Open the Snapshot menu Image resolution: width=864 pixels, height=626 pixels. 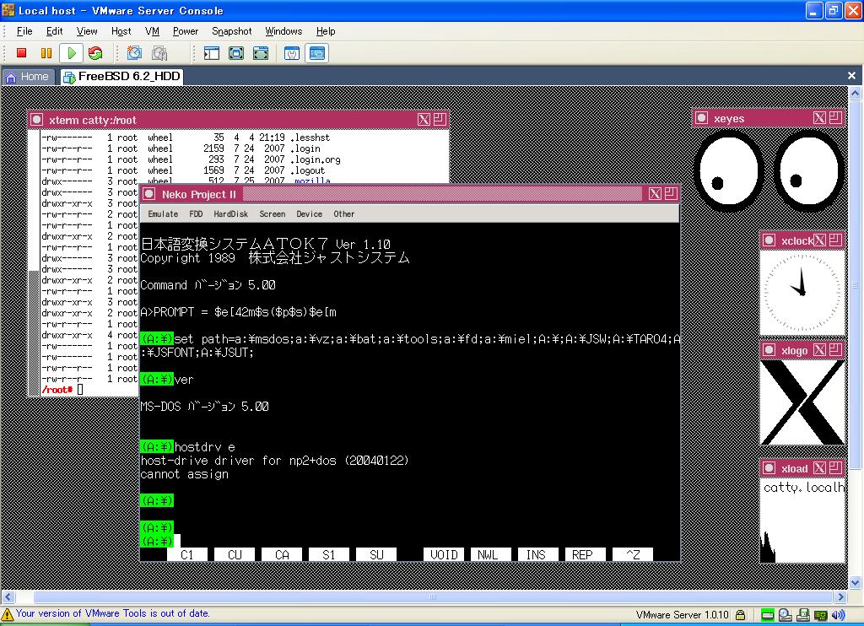pos(232,31)
